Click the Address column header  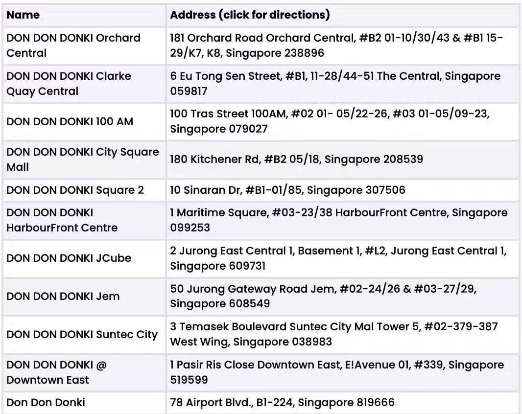[x=250, y=15]
